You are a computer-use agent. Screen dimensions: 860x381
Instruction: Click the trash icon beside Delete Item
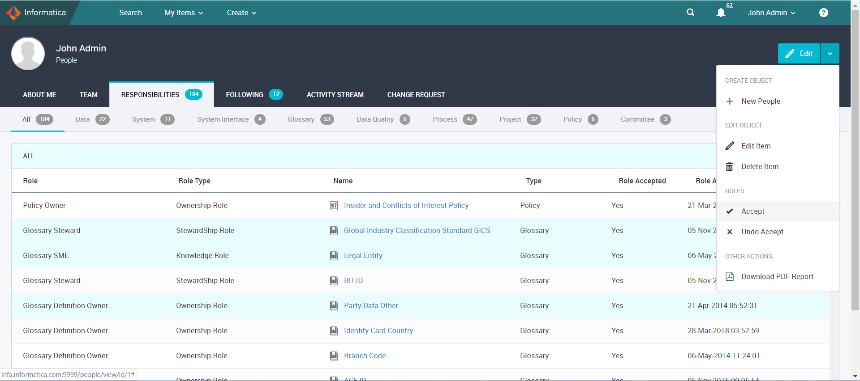(730, 166)
